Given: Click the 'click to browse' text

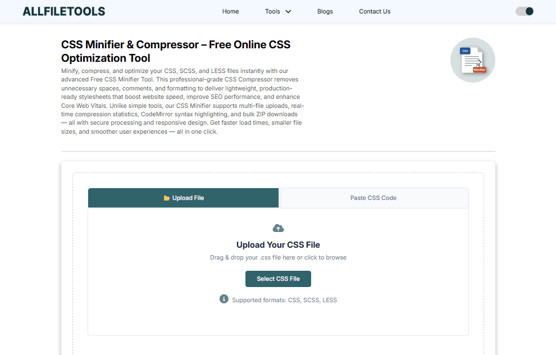Looking at the screenshot, I should (x=325, y=258).
